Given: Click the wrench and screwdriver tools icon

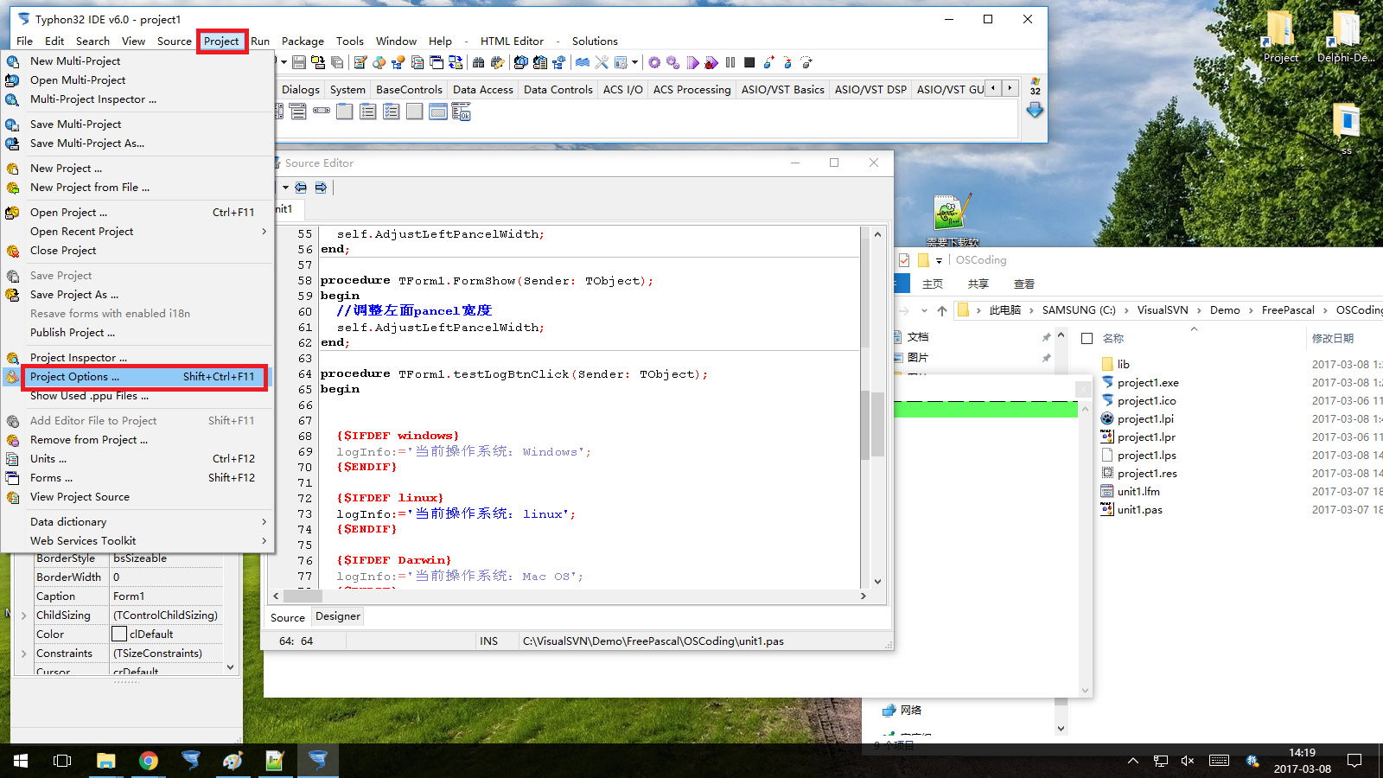Looking at the screenshot, I should point(602,62).
